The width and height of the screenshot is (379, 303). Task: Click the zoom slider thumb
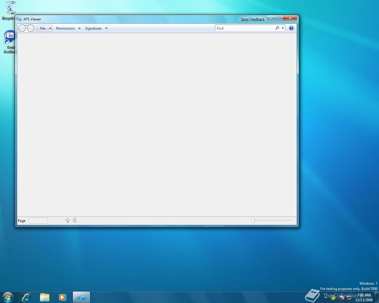(x=253, y=221)
